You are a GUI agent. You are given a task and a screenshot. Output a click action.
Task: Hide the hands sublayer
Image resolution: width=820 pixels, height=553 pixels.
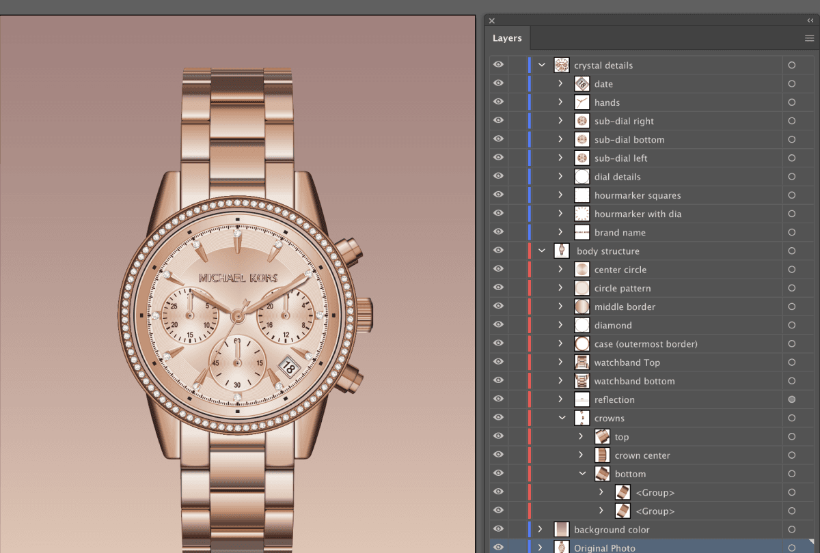click(x=499, y=102)
